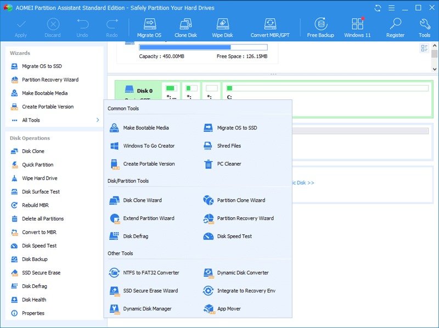Click the Discard button in the toolbar
The image size is (439, 328).
tap(53, 28)
